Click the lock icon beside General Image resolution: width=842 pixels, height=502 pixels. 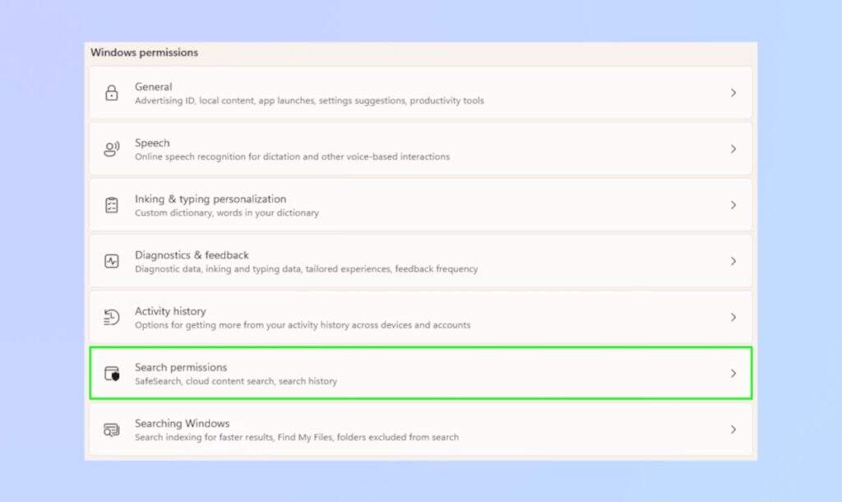(111, 93)
